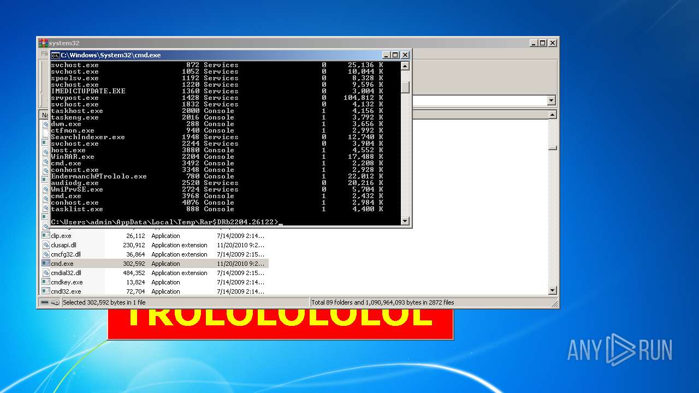
Task: Minimize the cmd.exe console window
Action: [386, 55]
